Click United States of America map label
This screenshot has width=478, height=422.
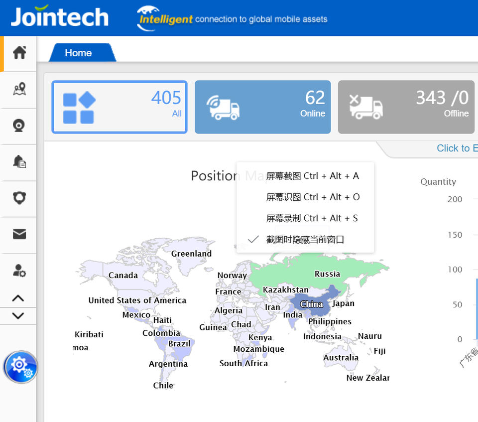137,300
